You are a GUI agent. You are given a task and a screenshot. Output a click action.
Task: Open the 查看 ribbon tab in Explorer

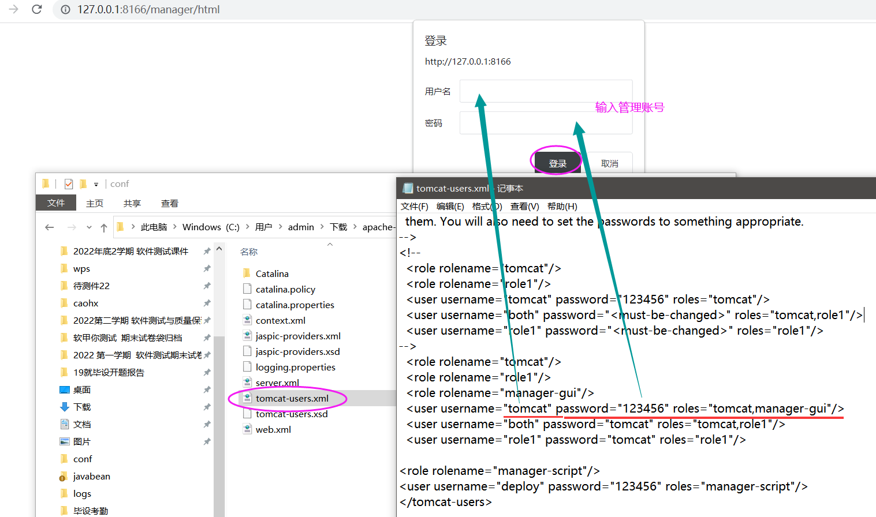pos(170,203)
